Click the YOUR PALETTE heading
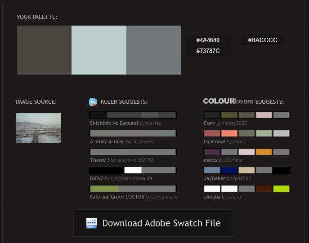Screen dimensions: 309x243 click(x=37, y=17)
